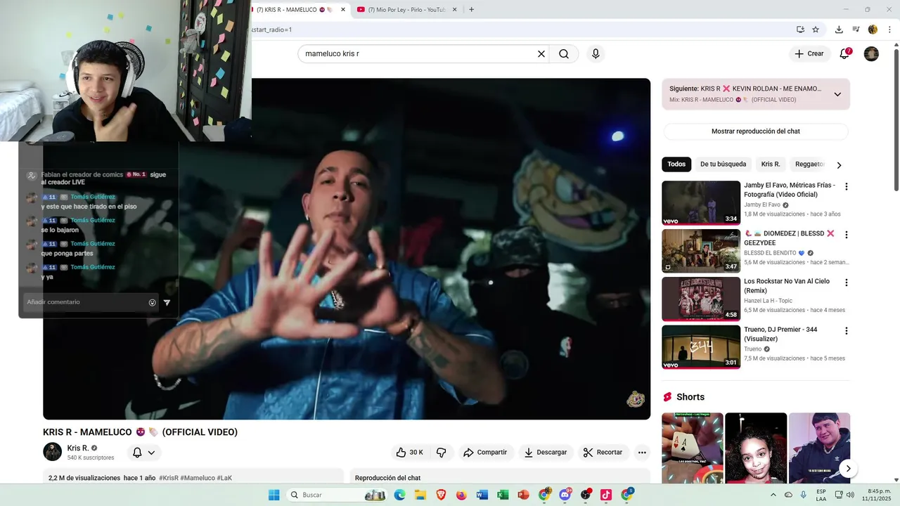Install app icon in address bar
Screen dimensions: 900x506
point(800,30)
